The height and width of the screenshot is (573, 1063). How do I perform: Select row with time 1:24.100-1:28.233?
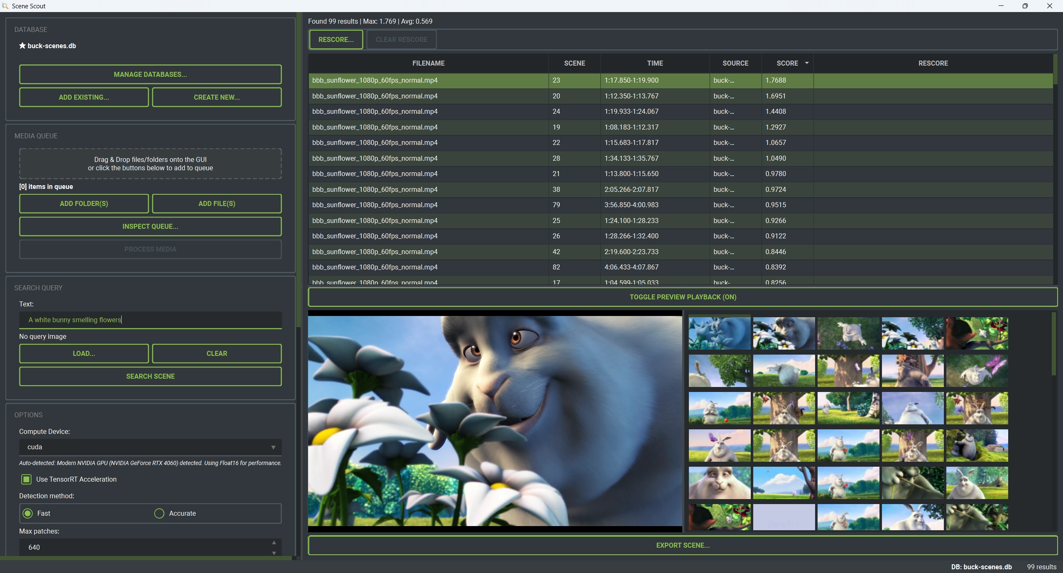(681, 220)
